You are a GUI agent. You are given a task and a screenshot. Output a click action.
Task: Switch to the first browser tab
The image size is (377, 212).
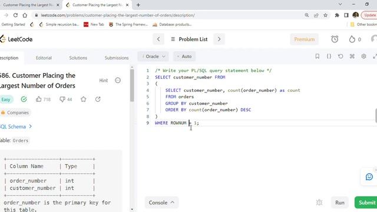pyautogui.click(x=28, y=5)
